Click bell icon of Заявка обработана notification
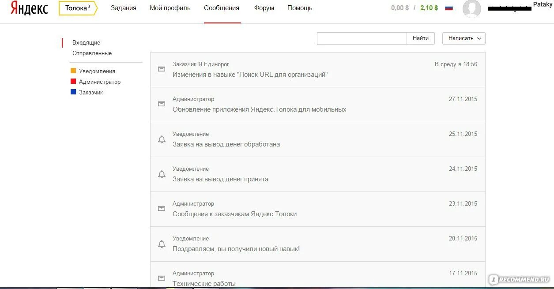 pyautogui.click(x=162, y=139)
